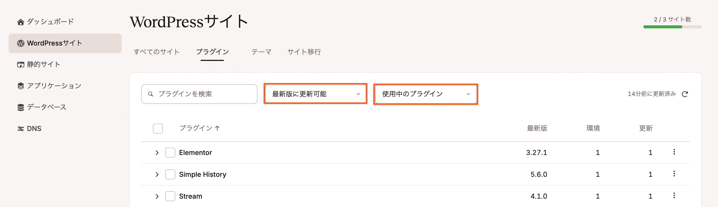Screen dimensions: 718x207
Task: Open Elementor row three-dot menu
Action: [x=674, y=152]
